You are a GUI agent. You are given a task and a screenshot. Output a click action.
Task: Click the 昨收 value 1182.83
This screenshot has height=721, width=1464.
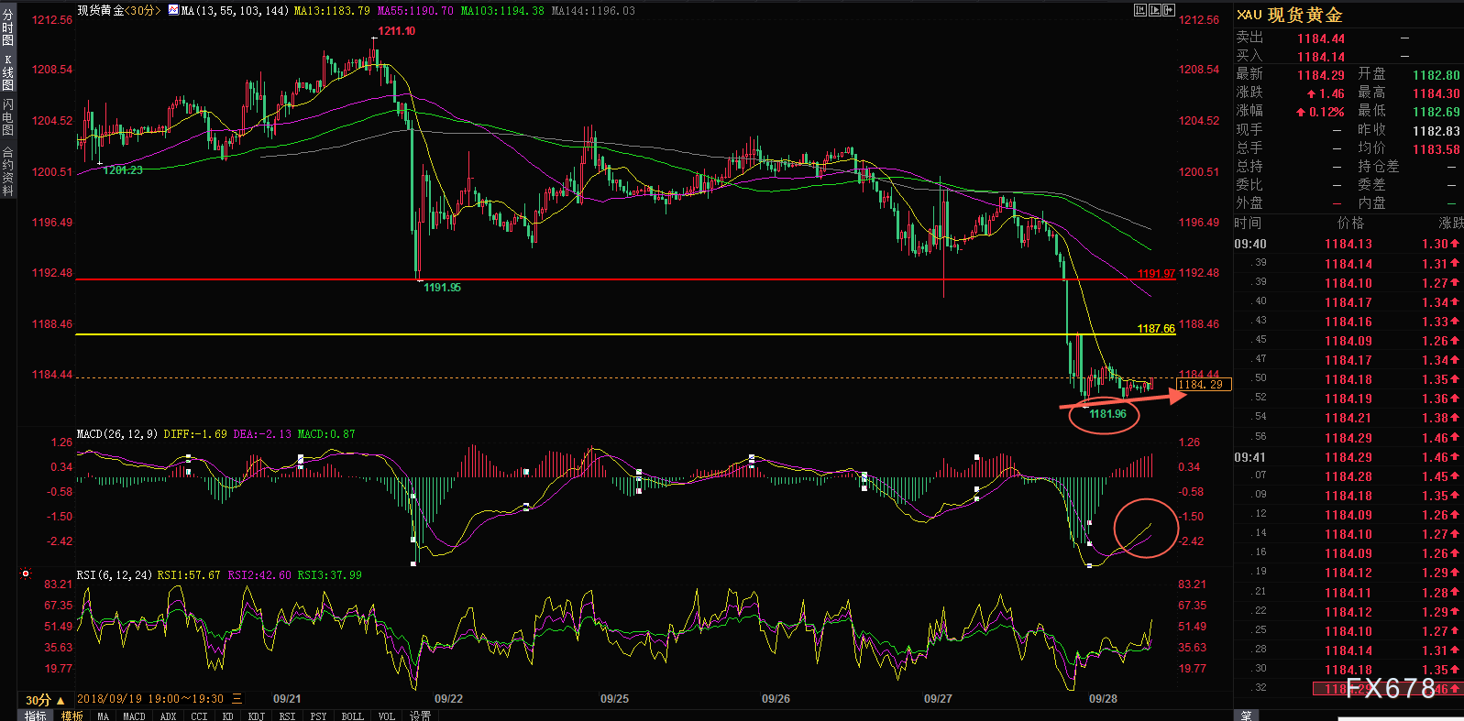point(1436,131)
